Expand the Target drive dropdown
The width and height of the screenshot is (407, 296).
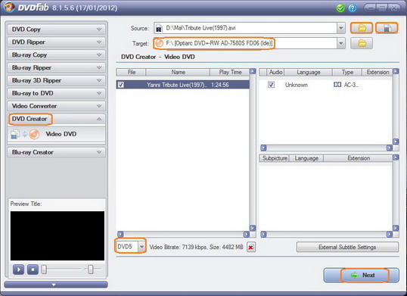point(341,43)
